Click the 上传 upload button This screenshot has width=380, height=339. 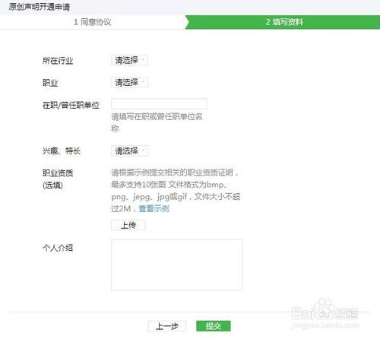[x=128, y=225]
